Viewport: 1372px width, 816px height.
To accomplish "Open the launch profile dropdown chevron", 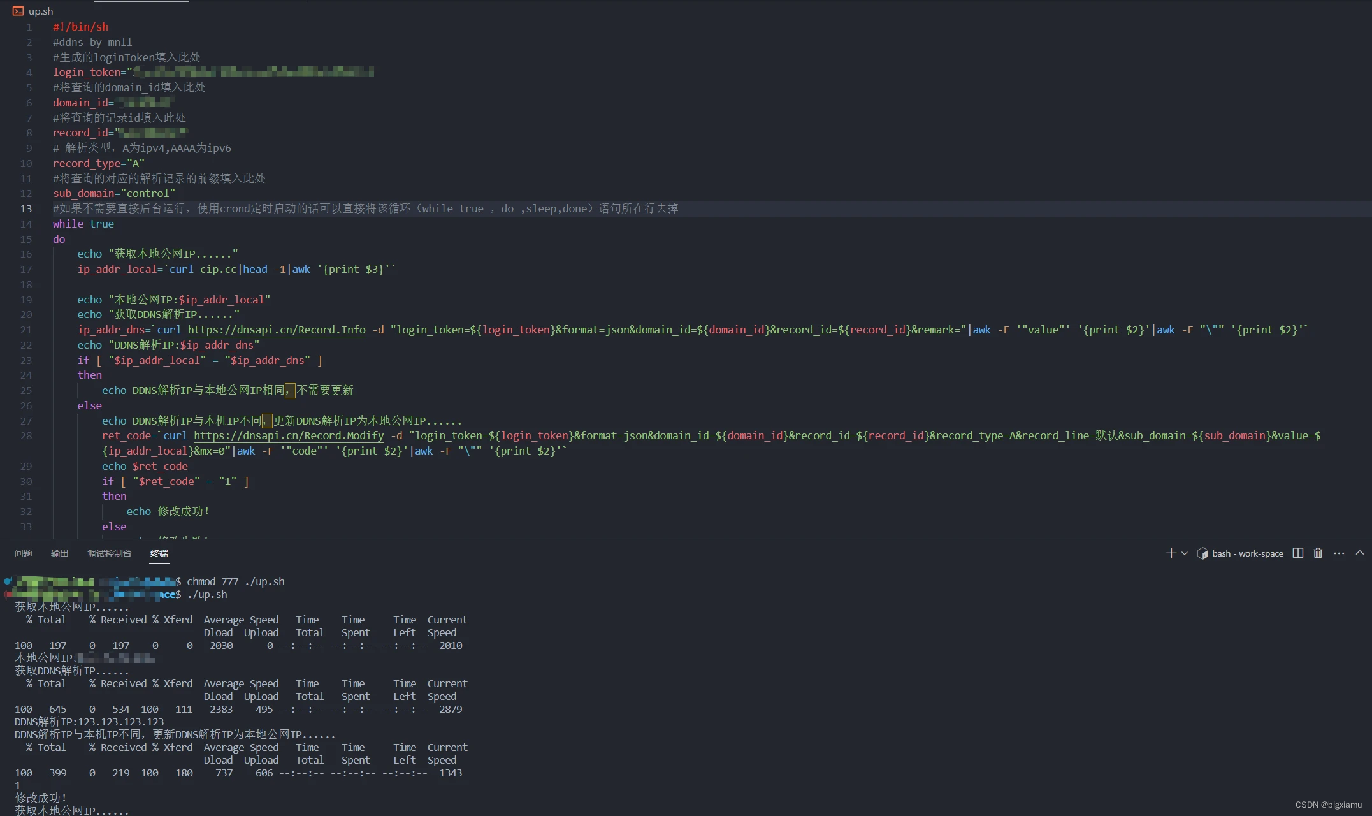I will point(1185,553).
